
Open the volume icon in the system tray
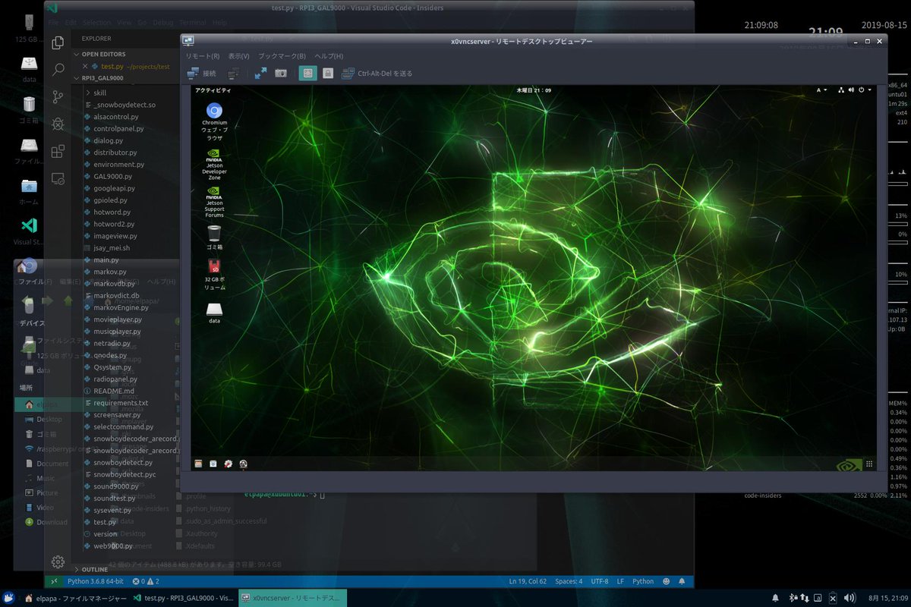(x=850, y=599)
